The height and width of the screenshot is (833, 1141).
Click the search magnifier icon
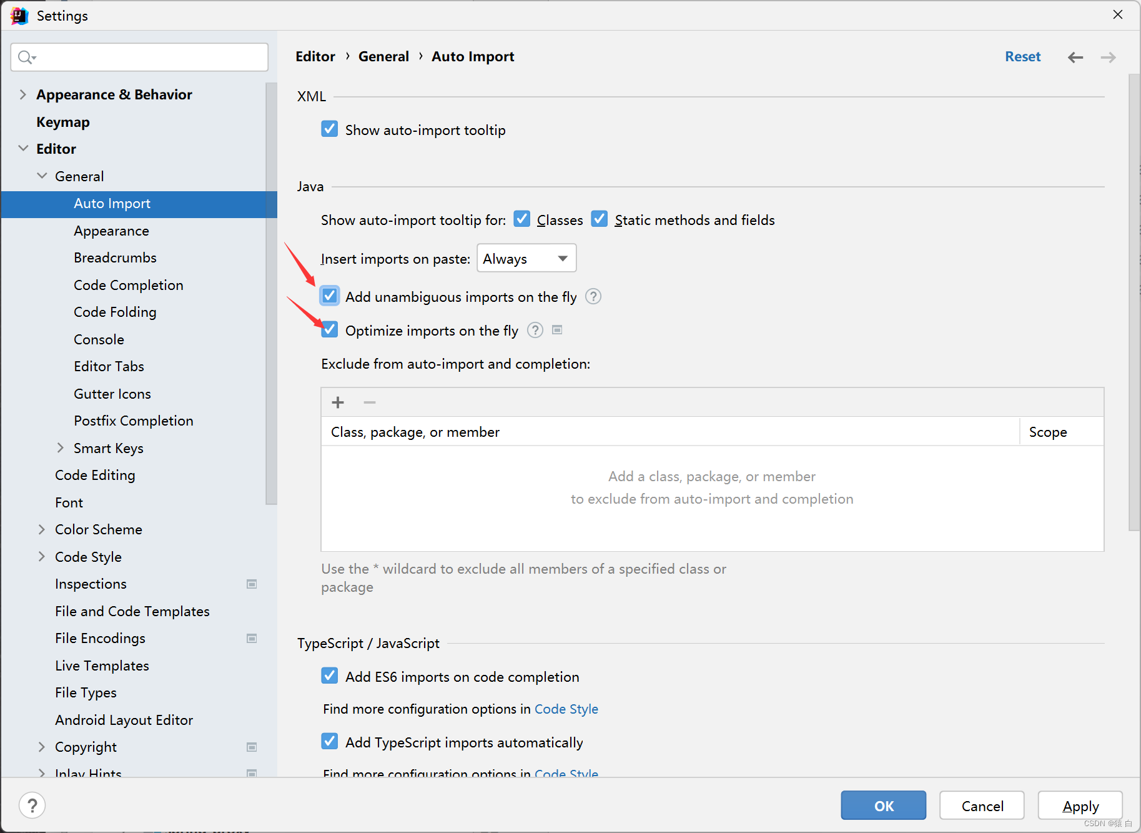click(27, 57)
